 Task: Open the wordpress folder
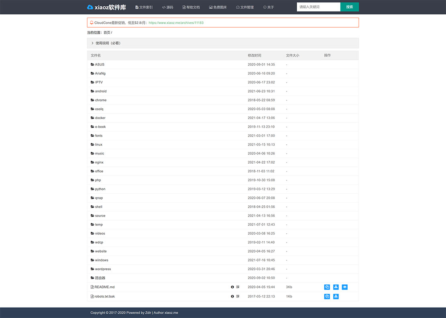click(x=103, y=269)
